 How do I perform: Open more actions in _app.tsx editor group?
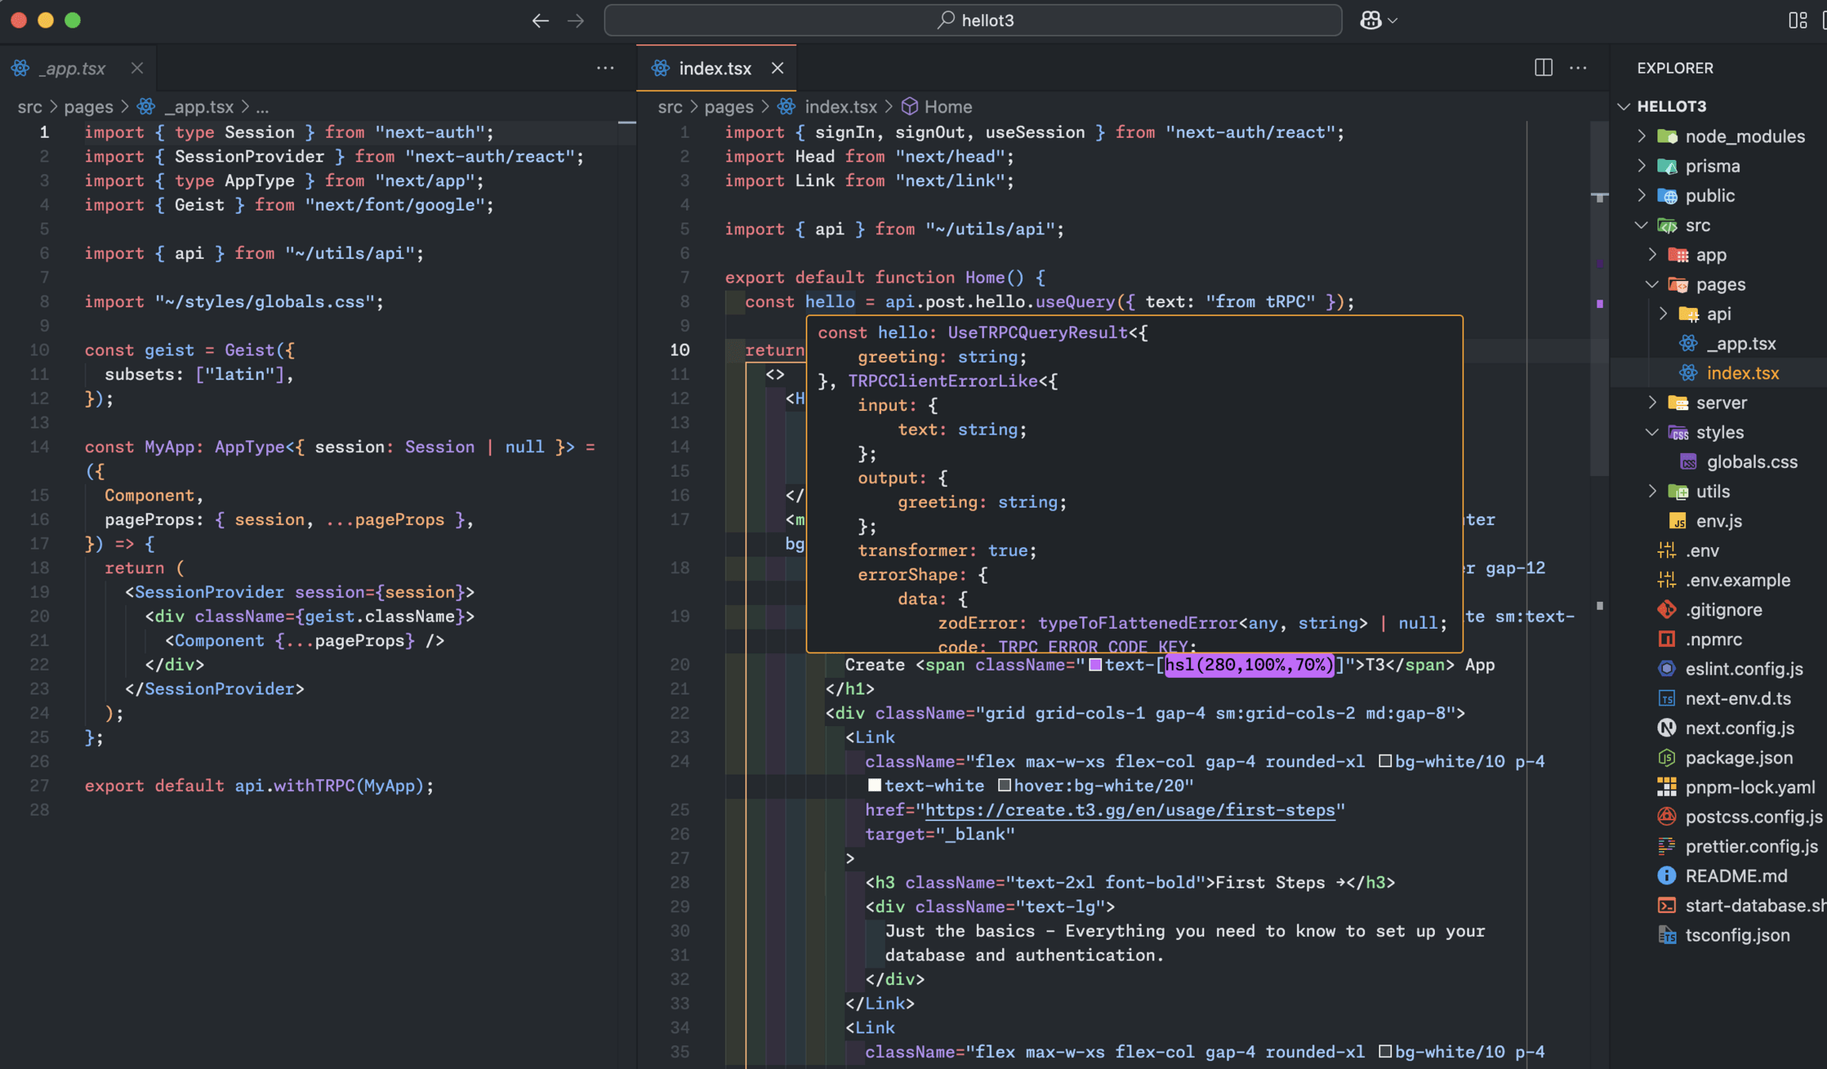605,68
